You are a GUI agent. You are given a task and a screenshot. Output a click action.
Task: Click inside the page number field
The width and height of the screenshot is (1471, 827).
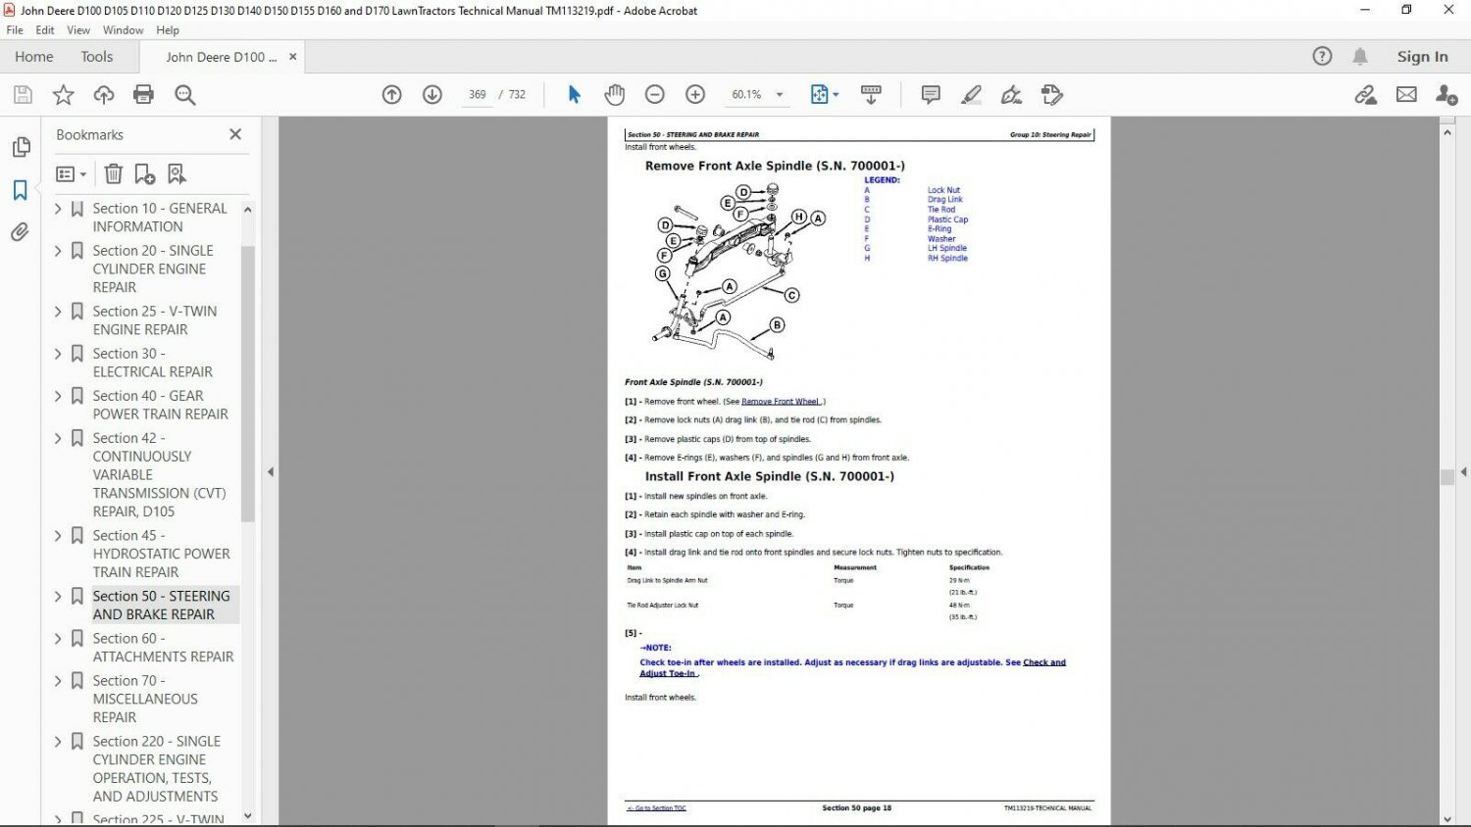[x=477, y=94]
